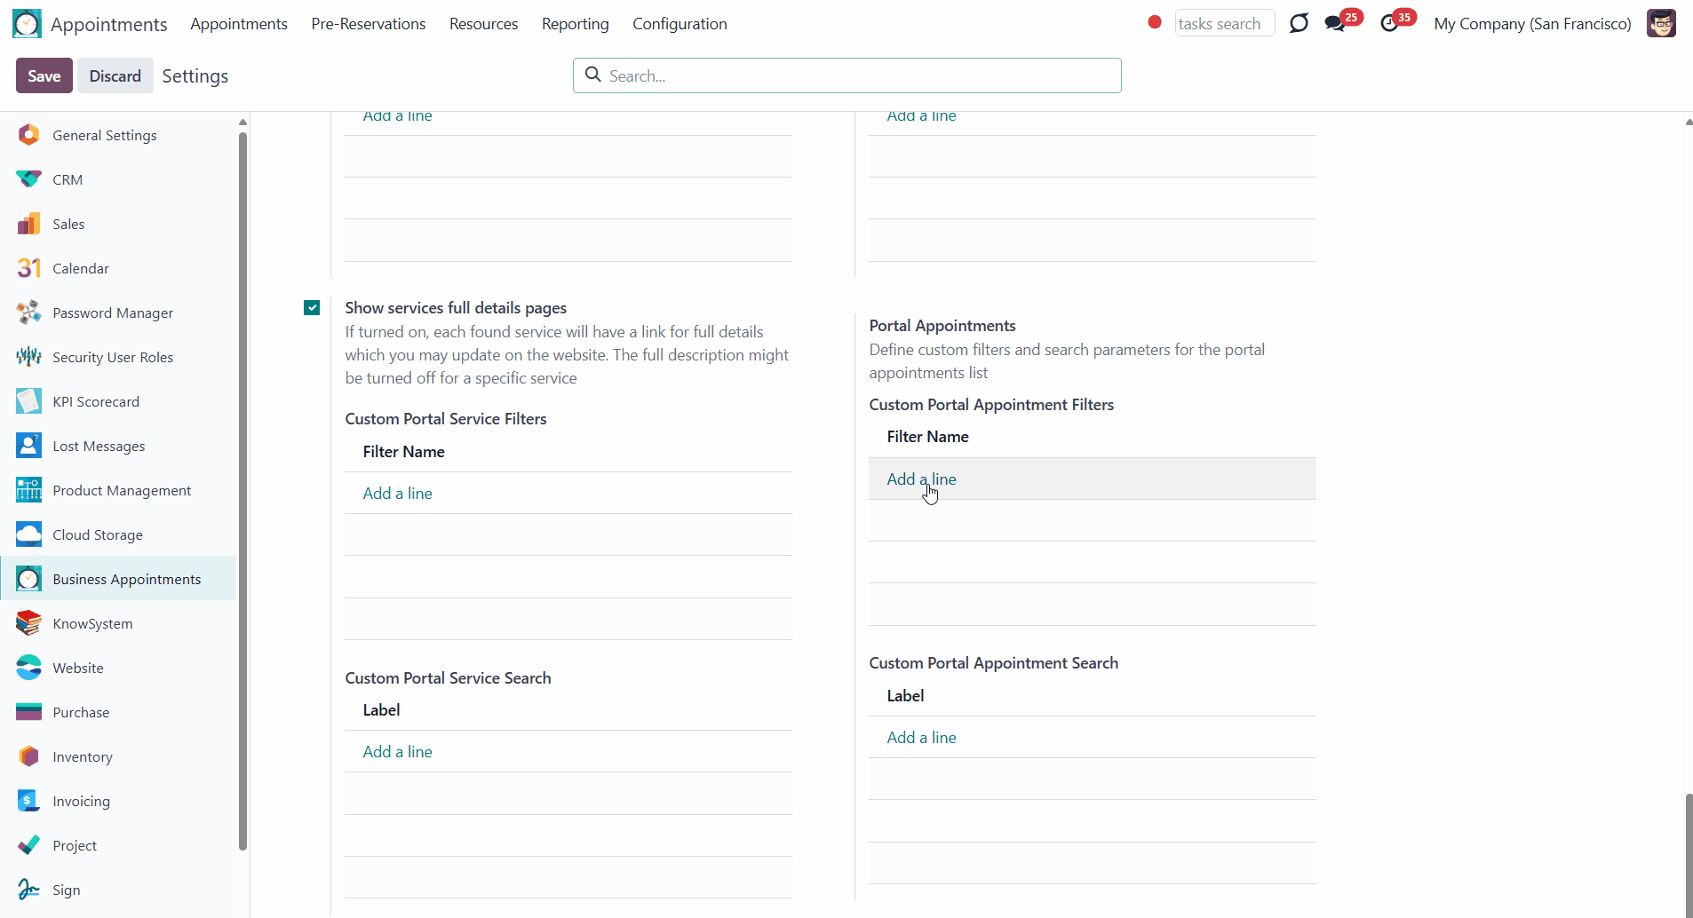This screenshot has width=1693, height=918.
Task: Select Product Management icon
Action: 28,490
